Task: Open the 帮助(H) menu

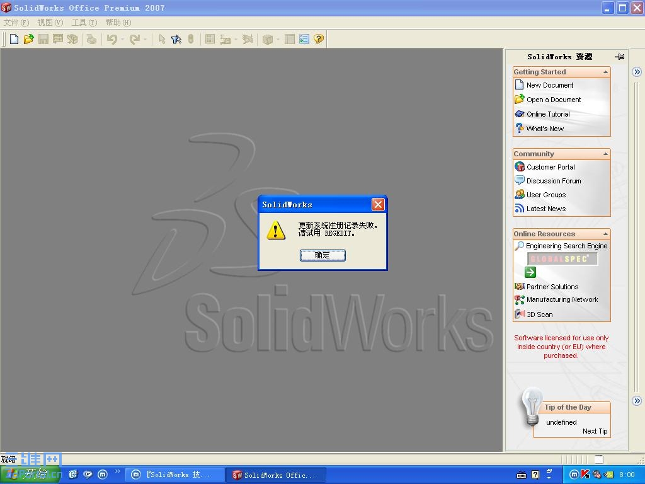Action: [x=118, y=23]
